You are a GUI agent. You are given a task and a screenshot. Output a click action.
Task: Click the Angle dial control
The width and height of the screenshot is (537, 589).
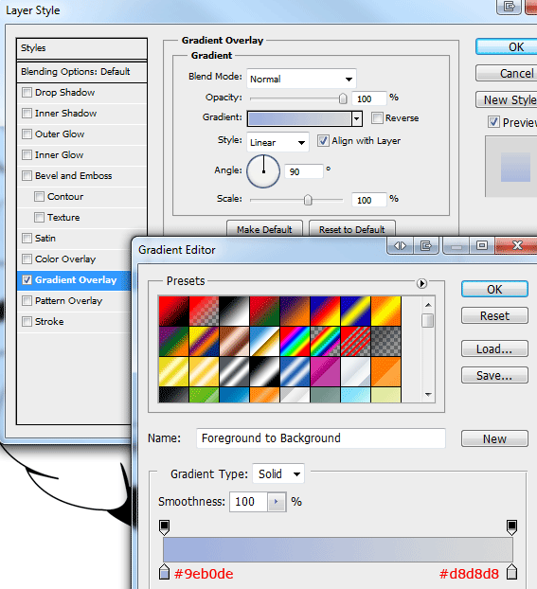point(263,171)
